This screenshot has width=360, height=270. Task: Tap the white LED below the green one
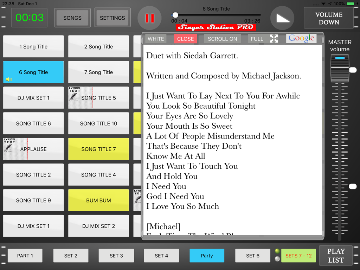[277, 259]
